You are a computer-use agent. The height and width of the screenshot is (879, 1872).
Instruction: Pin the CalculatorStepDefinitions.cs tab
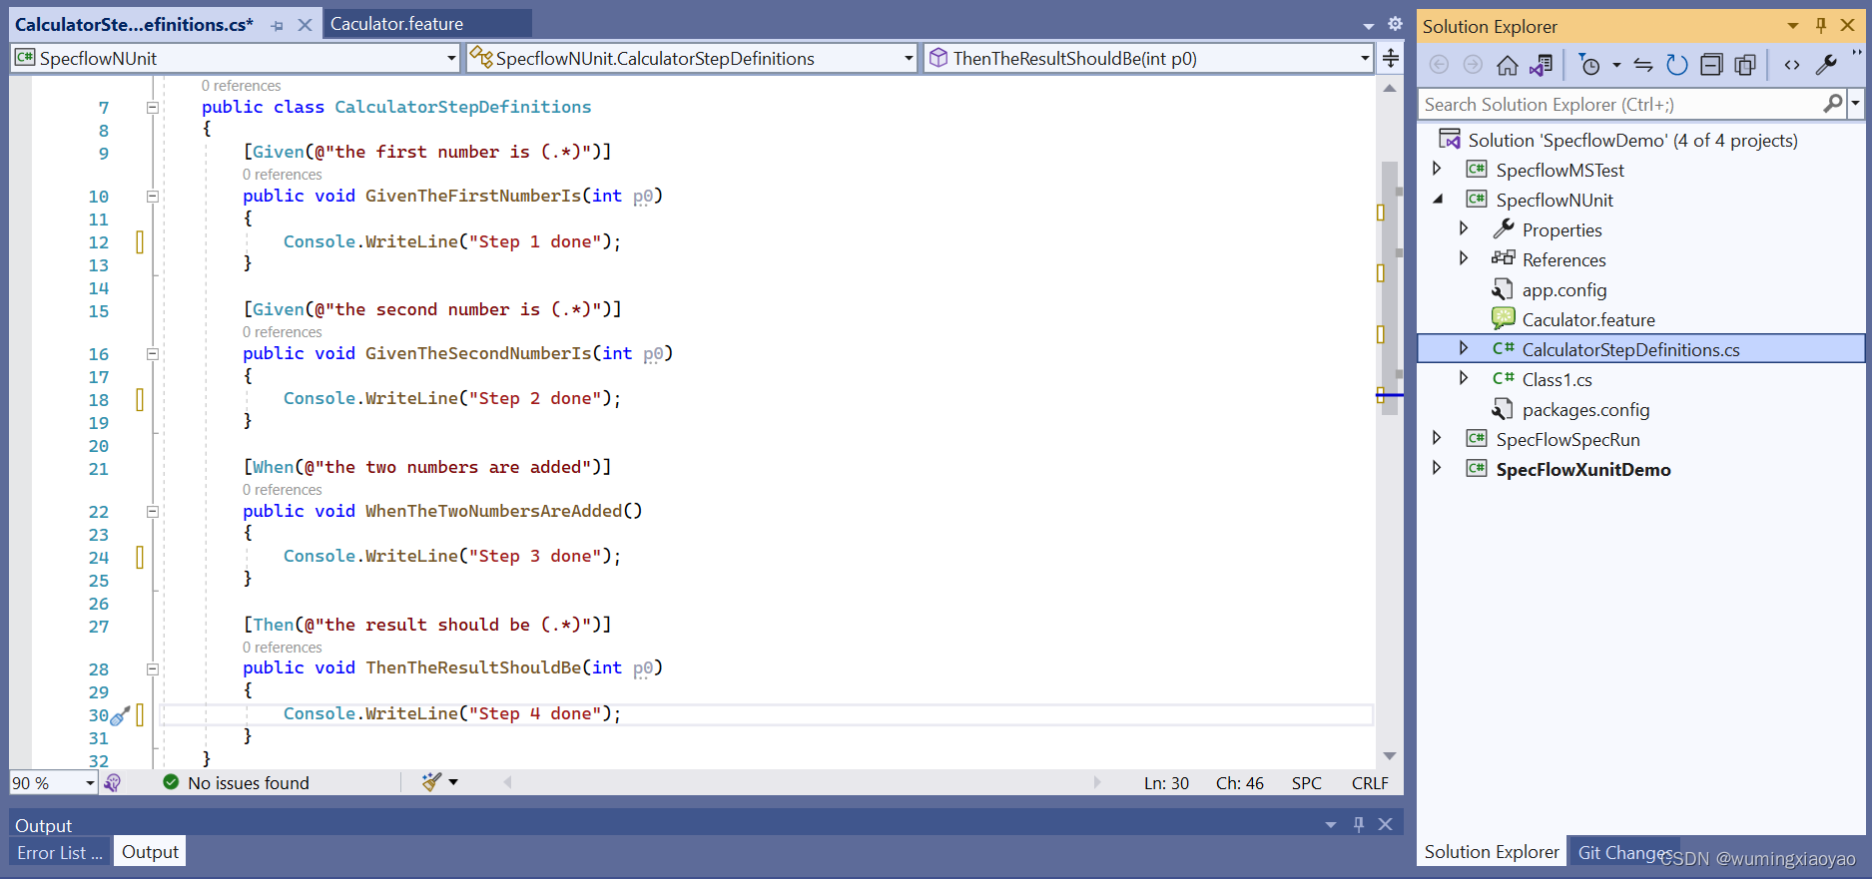pyautogui.click(x=278, y=25)
